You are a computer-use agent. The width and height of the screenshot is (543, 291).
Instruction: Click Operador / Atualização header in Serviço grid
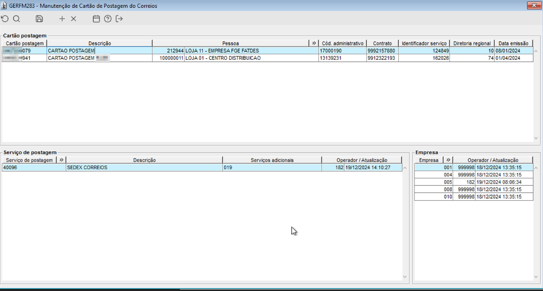(362, 160)
